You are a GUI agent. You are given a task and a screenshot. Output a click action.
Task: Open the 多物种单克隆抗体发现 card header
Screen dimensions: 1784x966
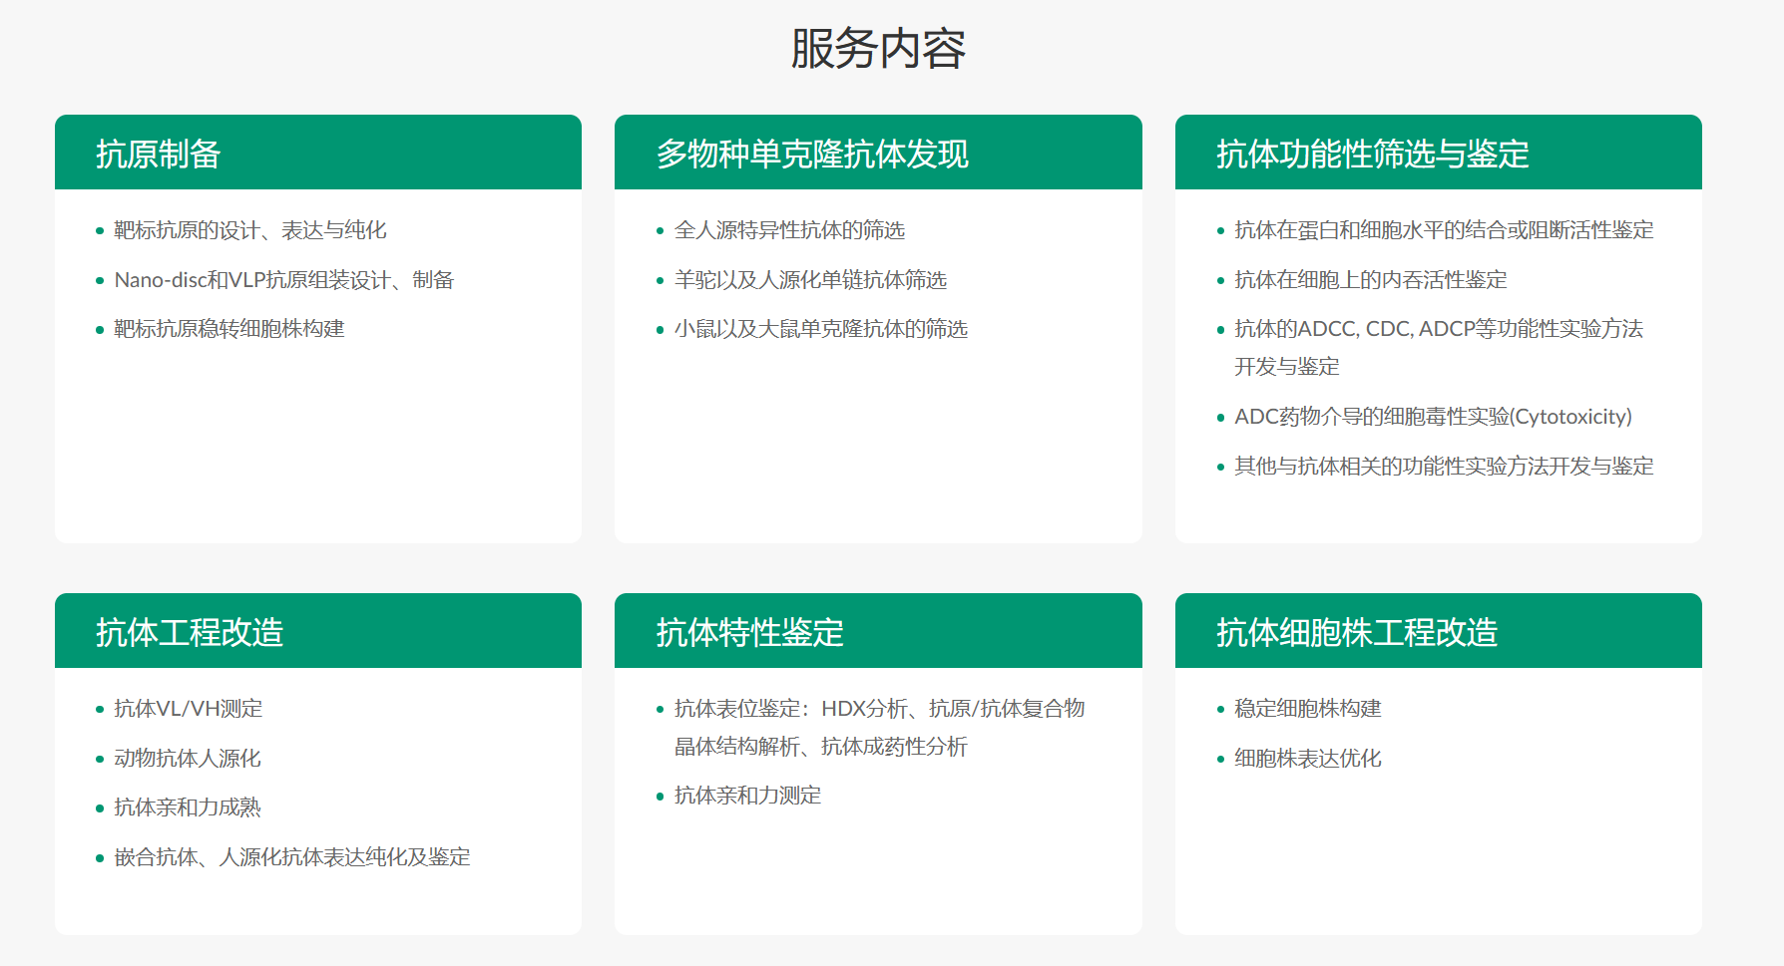[x=812, y=155]
